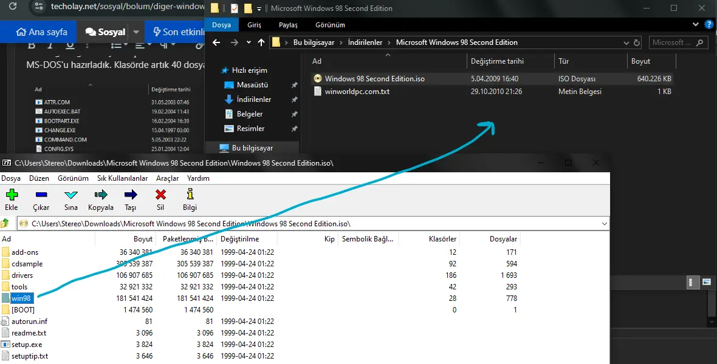
Task: Open quick access toolbar customize dropdown
Action: coord(259,8)
